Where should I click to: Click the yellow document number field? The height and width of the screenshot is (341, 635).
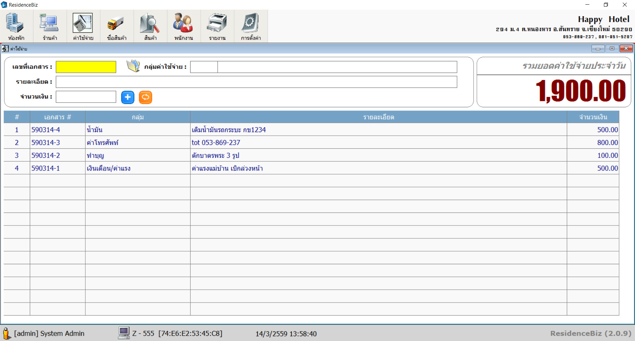tap(86, 67)
